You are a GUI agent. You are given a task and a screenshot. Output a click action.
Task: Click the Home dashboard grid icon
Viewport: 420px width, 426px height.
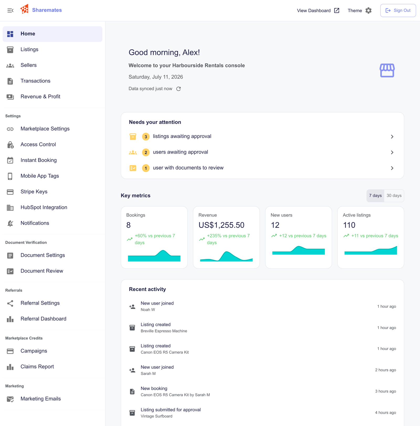[10, 34]
